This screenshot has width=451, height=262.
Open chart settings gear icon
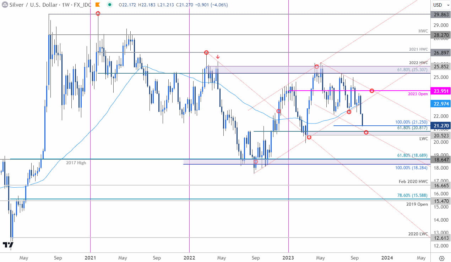point(441,258)
